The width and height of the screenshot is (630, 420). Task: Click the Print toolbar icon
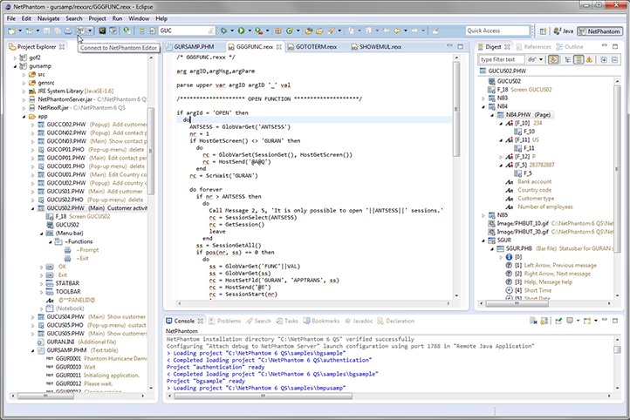(x=68, y=30)
